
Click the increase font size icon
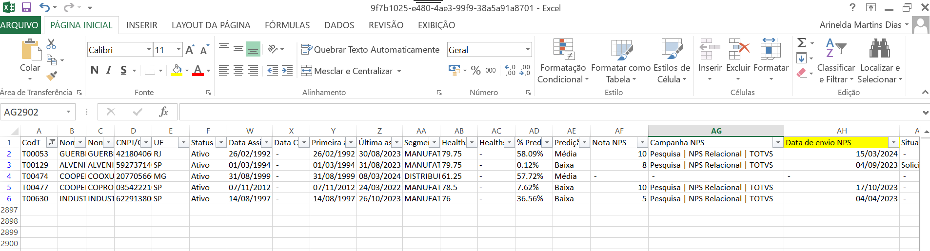(190, 50)
